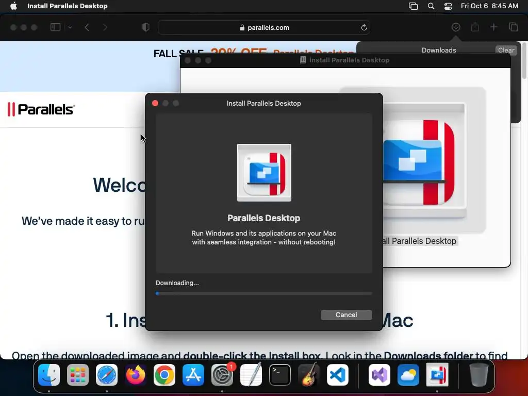This screenshot has height=396, width=528.
Task: Reload the parallels.com page
Action: coord(364,28)
